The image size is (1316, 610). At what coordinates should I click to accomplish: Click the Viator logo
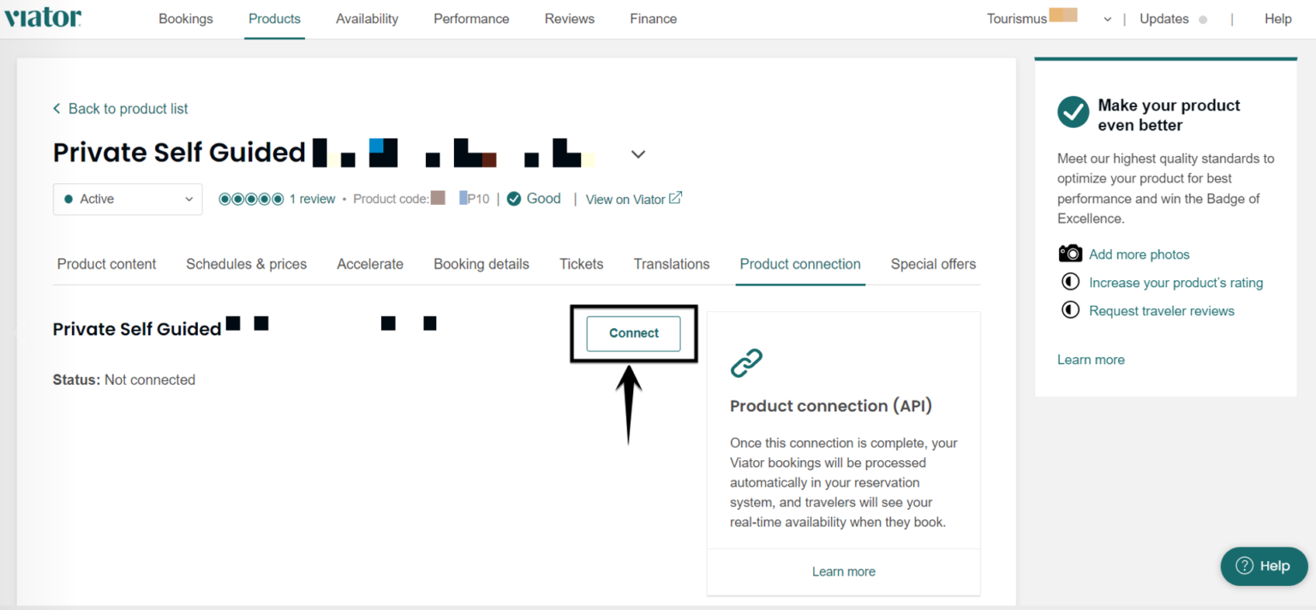tap(43, 17)
